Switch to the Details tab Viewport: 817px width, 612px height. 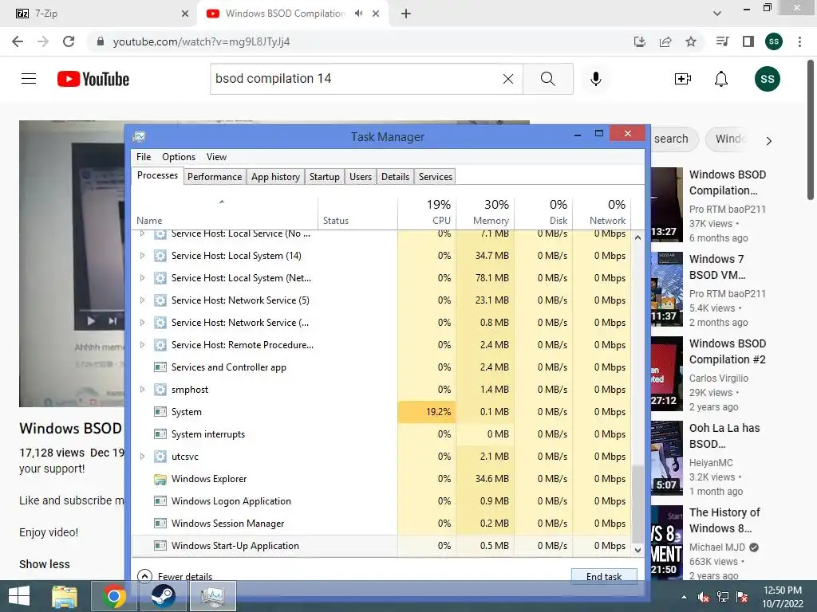pyautogui.click(x=396, y=176)
